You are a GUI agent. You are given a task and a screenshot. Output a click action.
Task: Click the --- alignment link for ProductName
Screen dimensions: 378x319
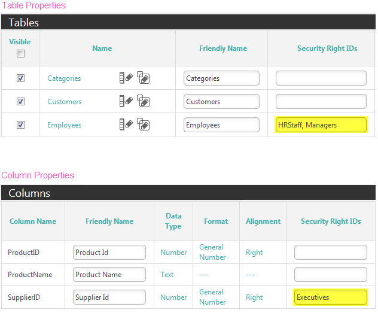(250, 275)
